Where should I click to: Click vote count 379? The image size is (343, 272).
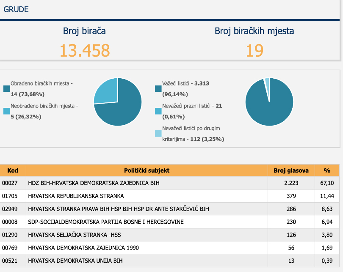[291, 196]
